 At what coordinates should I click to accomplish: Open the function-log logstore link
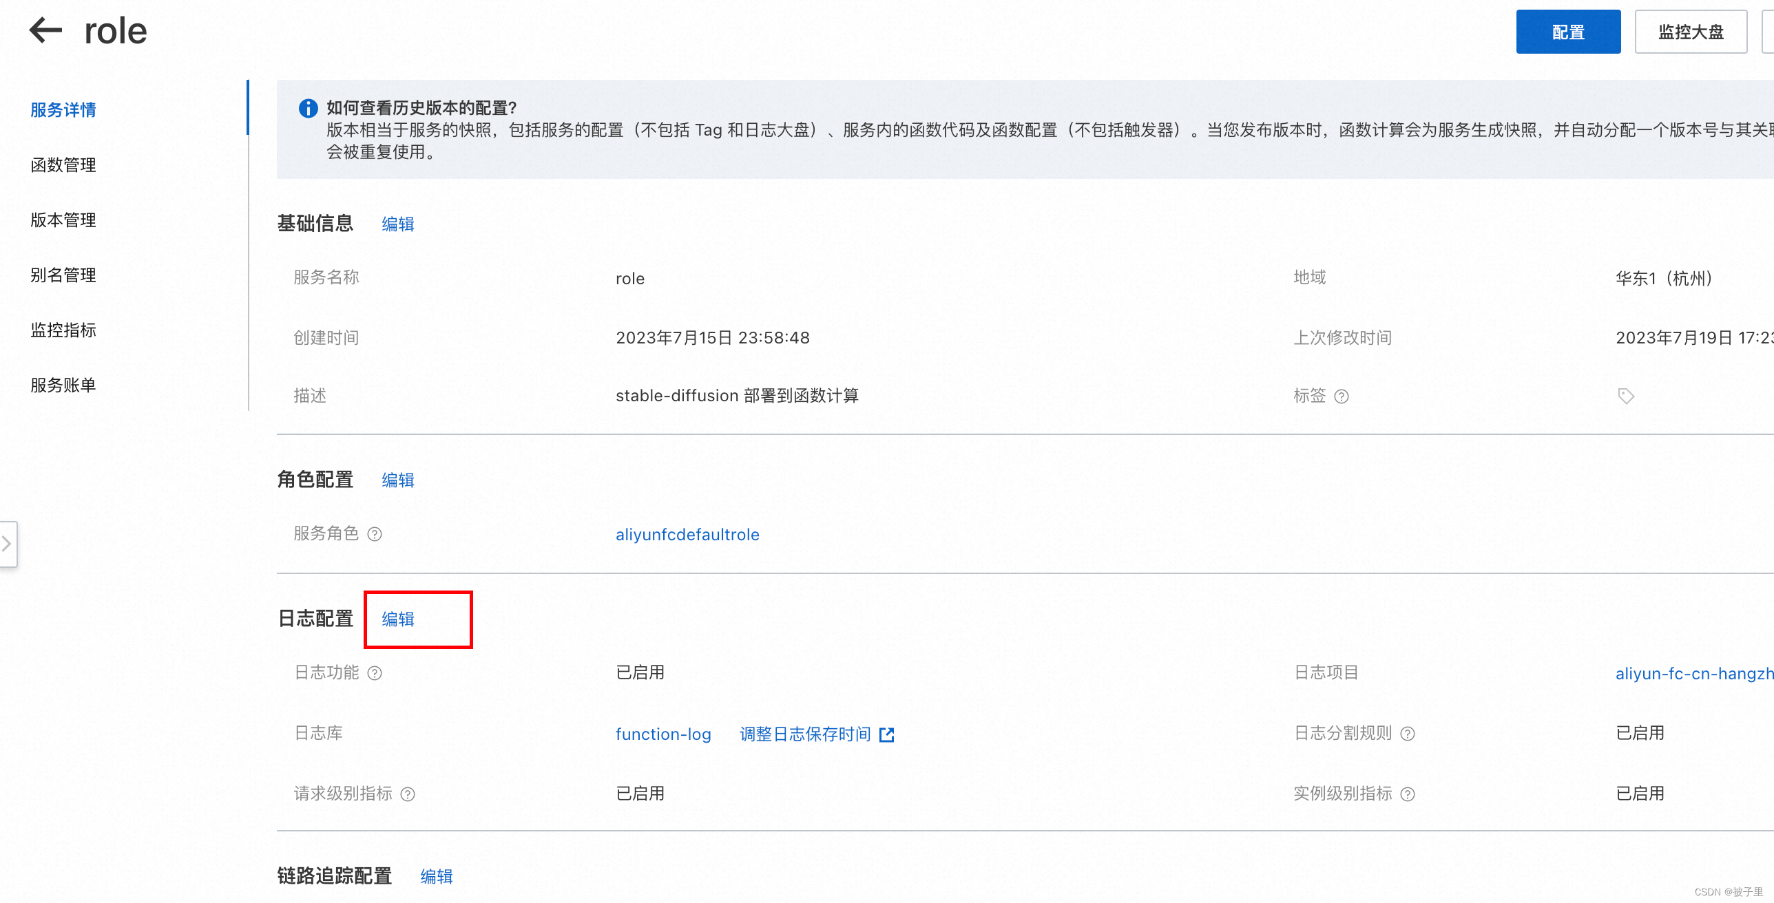(x=663, y=734)
